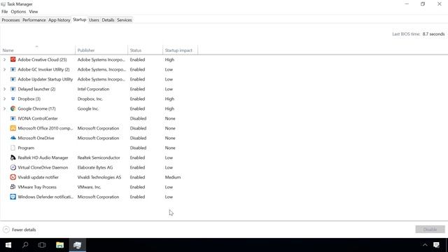Click the blank Program file icon
This screenshot has height=252, width=448.
(13, 148)
